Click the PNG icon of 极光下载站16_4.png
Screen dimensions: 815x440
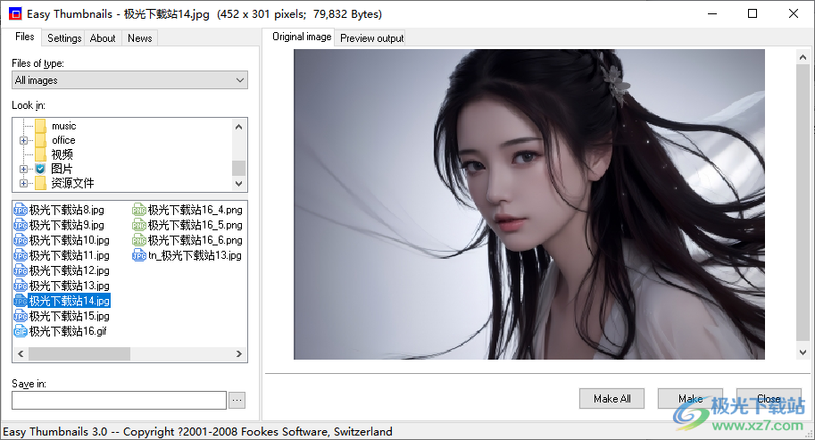138,210
